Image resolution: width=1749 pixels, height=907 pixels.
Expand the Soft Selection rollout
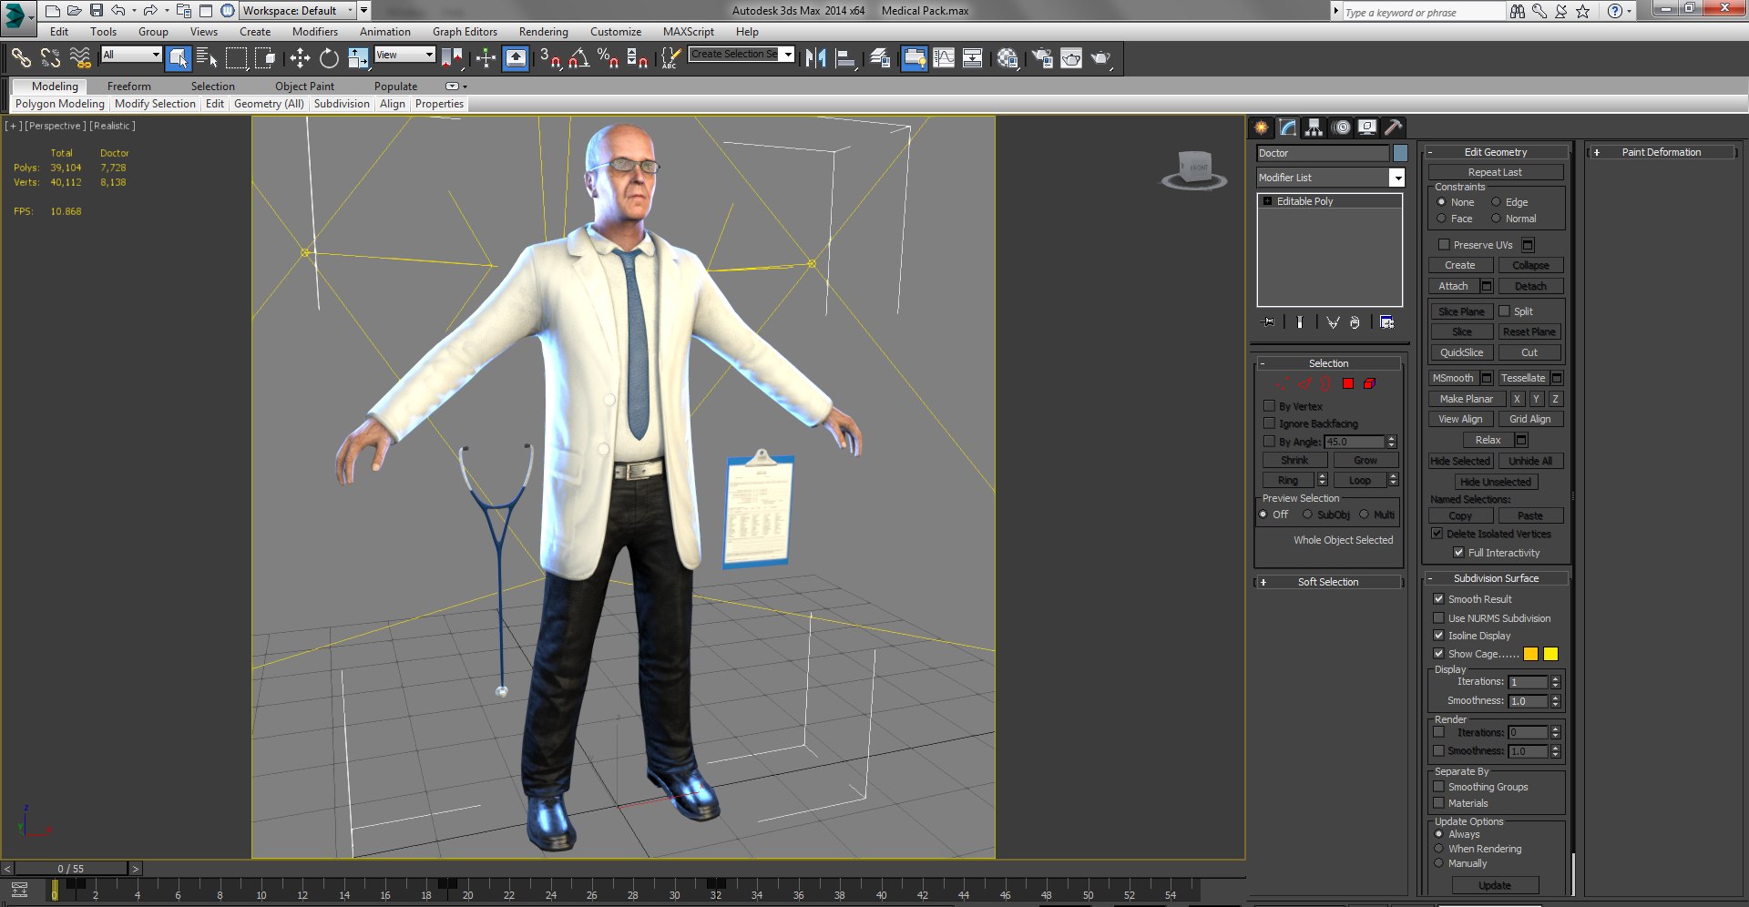(x=1328, y=582)
